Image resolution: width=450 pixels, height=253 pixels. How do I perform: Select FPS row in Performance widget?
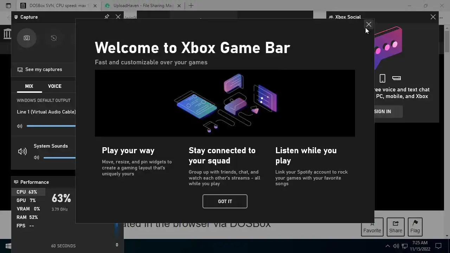[x=29, y=226]
